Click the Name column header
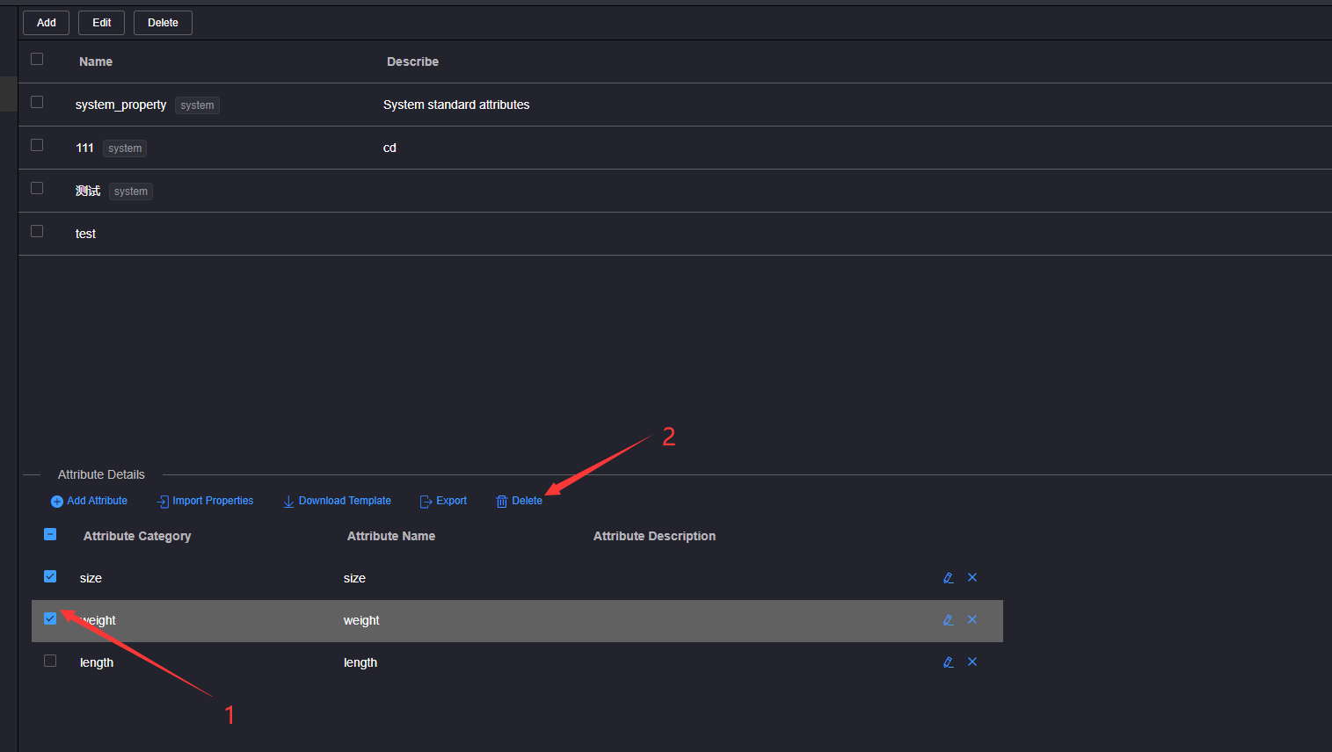Viewport: 1332px width, 752px height. pos(96,61)
